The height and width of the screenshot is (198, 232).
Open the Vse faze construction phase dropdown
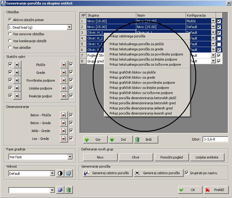[x=70, y=157]
